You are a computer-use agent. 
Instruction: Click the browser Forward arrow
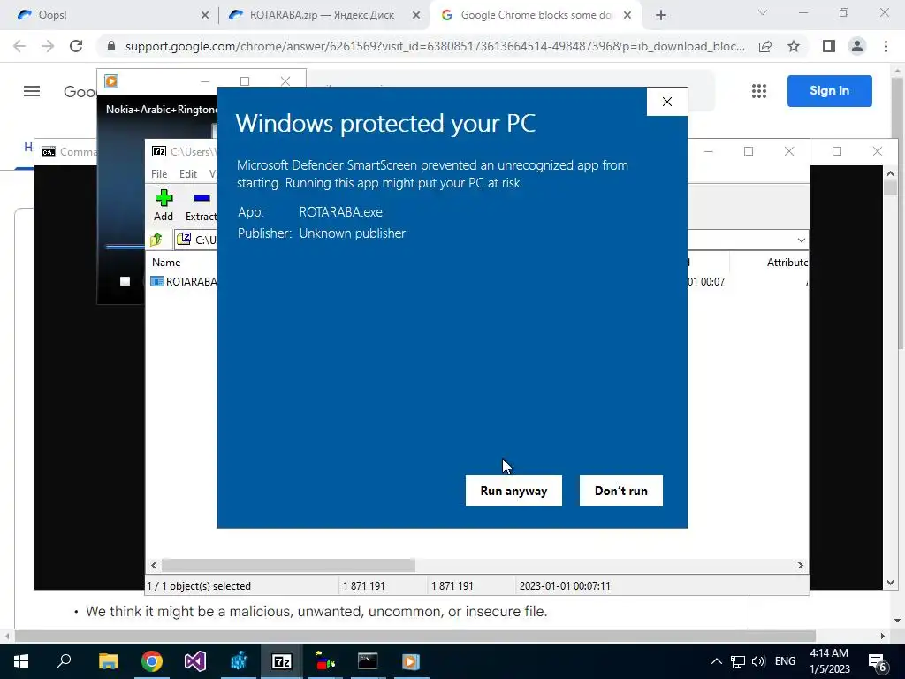click(48, 46)
